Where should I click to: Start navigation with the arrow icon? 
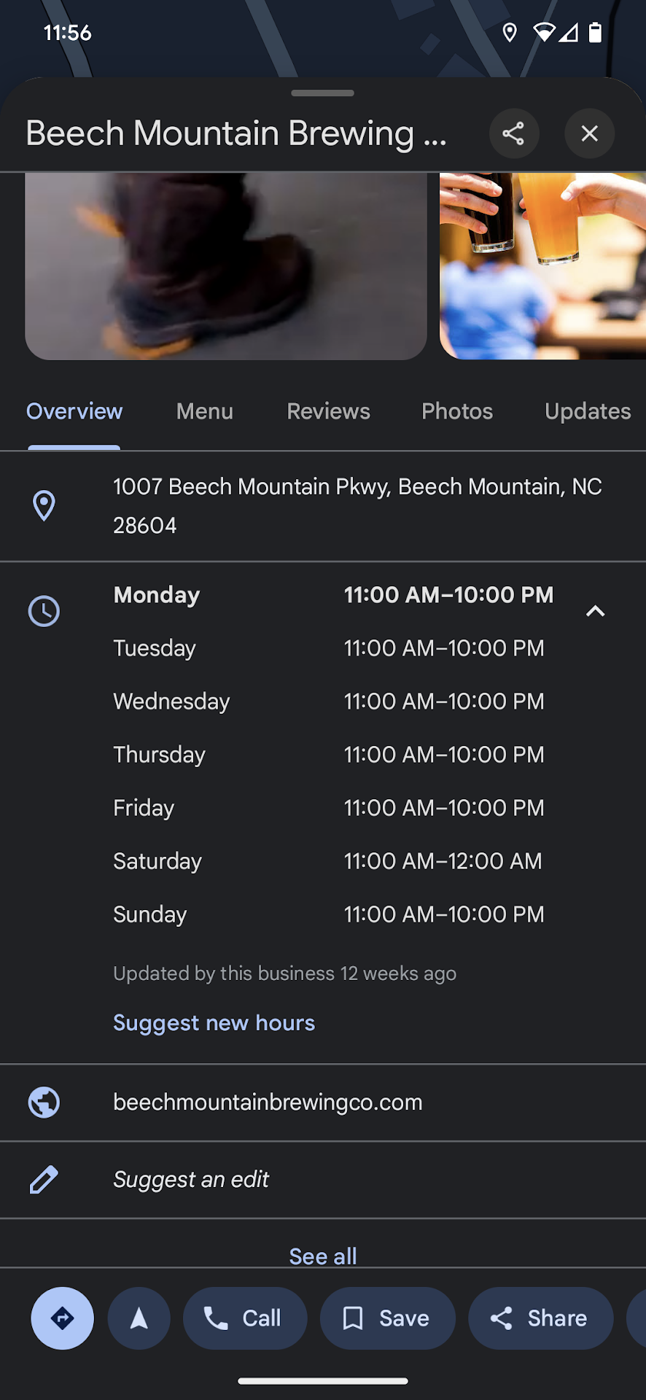coord(139,1318)
